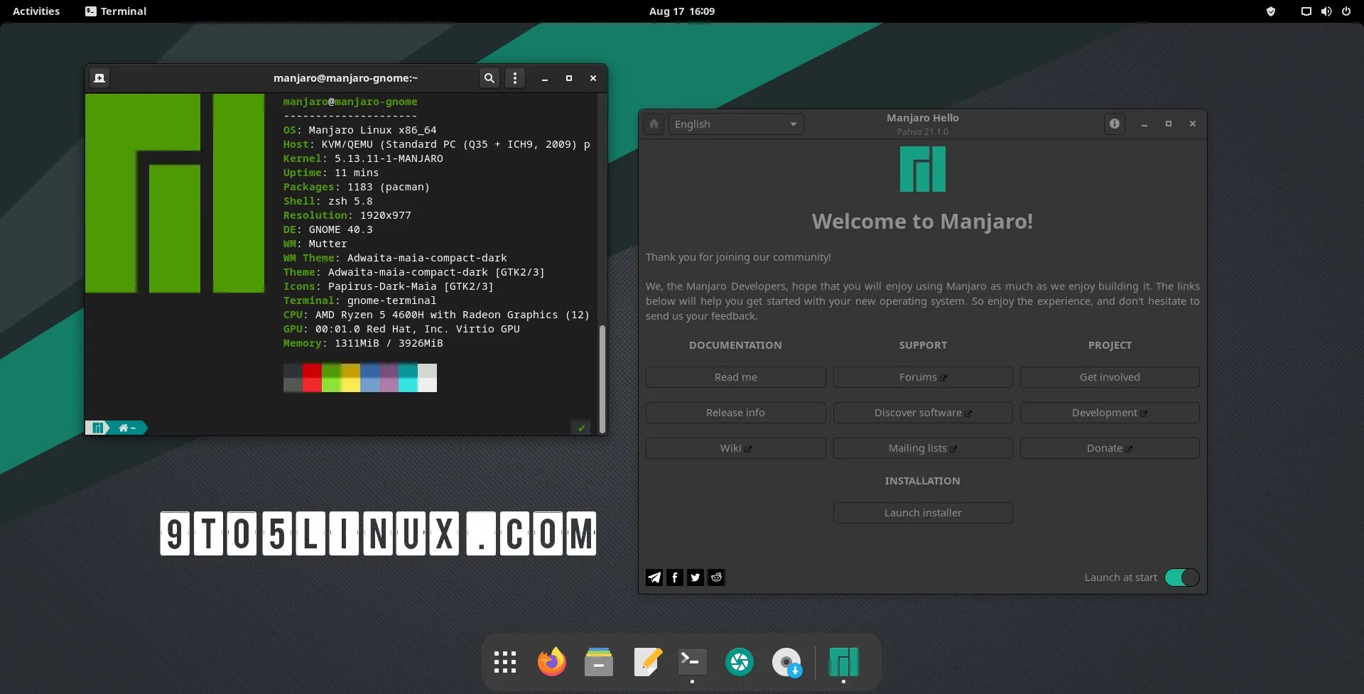Click the Release info button
The height and width of the screenshot is (694, 1364).
click(x=736, y=413)
